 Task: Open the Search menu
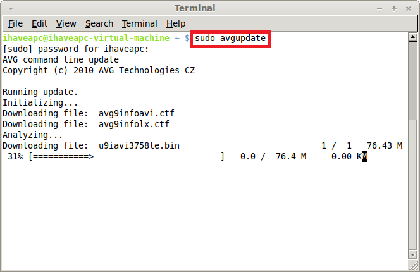coord(99,23)
